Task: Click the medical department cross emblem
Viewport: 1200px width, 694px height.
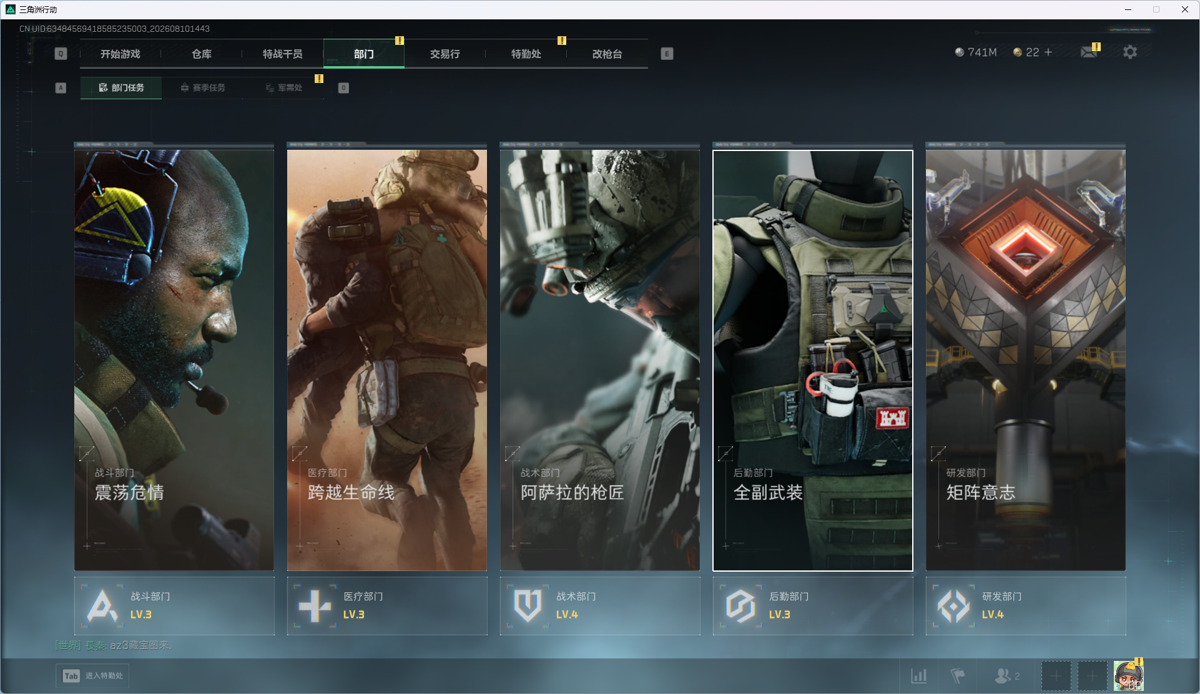Action: pos(315,606)
